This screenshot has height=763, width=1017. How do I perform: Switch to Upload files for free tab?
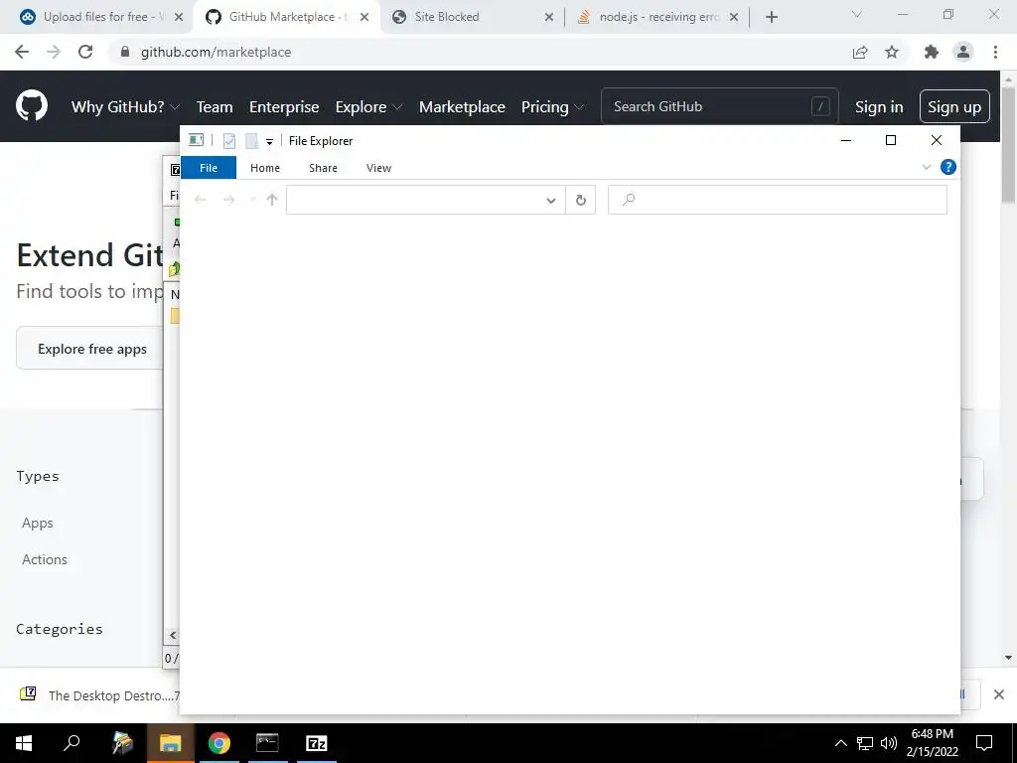[x=102, y=17]
